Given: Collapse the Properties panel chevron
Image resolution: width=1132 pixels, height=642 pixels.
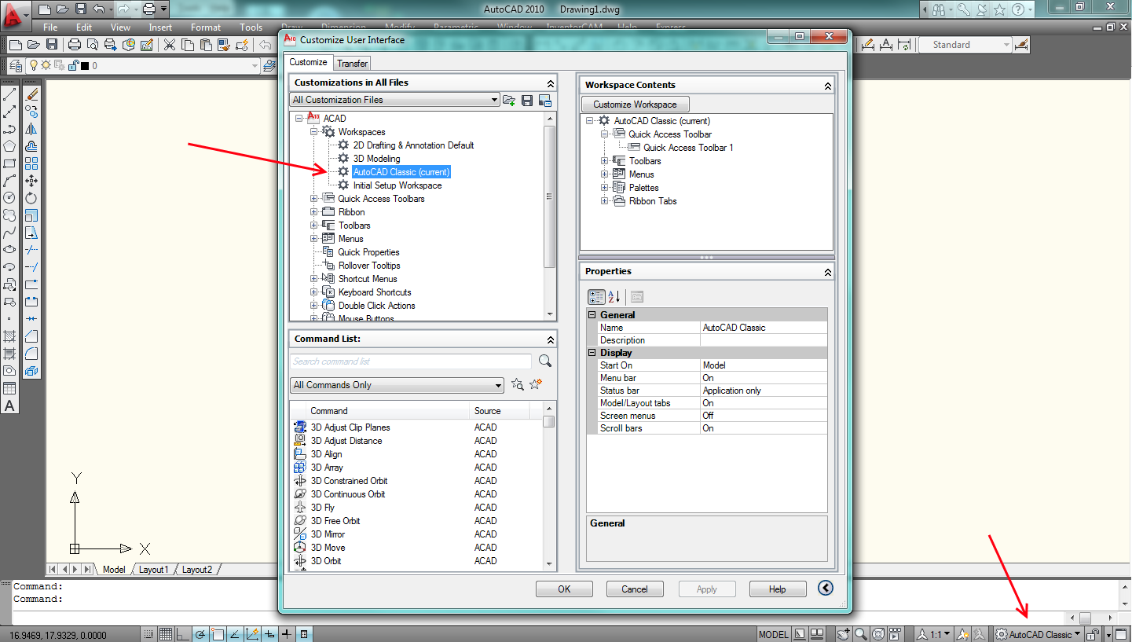Looking at the screenshot, I should (x=828, y=272).
